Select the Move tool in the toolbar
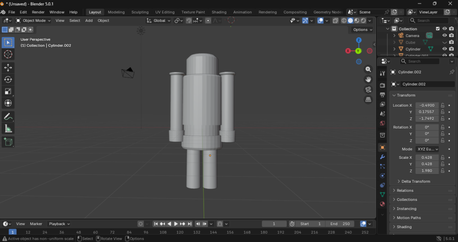 tap(8, 67)
